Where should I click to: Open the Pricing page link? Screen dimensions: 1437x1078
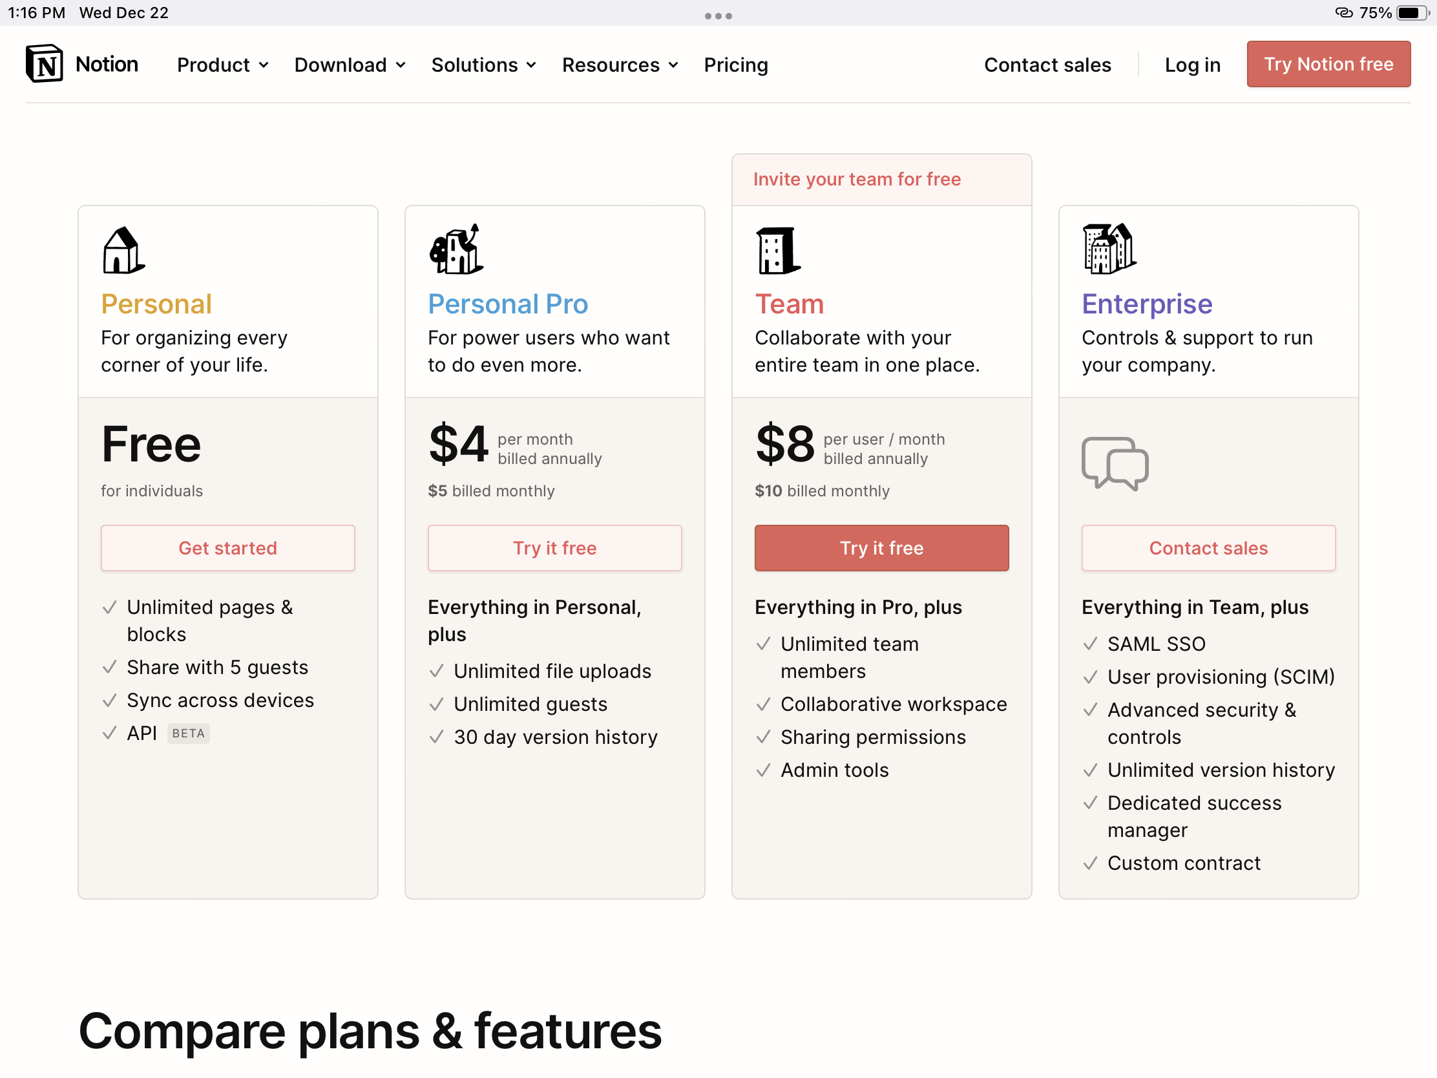[735, 65]
